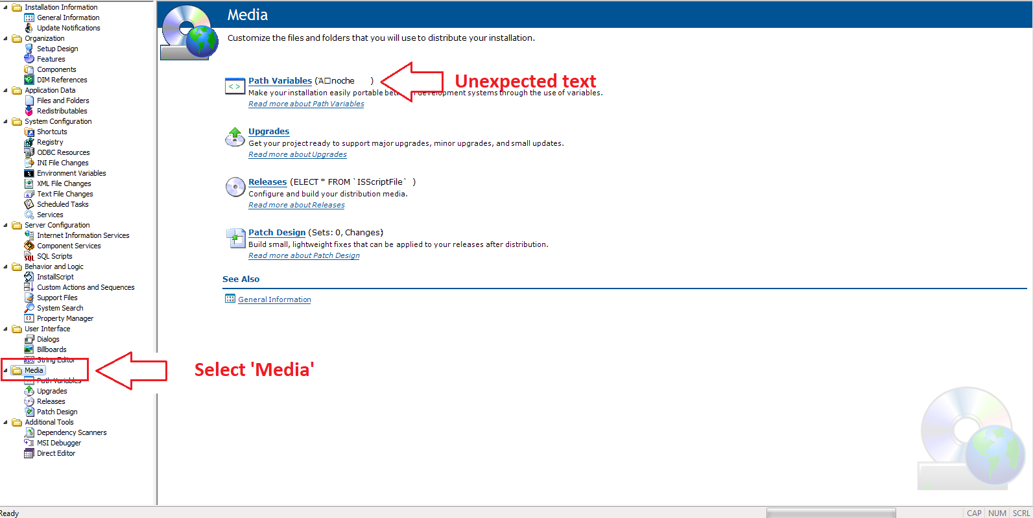Image resolution: width=1033 pixels, height=518 pixels.
Task: Click the Path Variables icon in main pane
Action: click(x=235, y=86)
